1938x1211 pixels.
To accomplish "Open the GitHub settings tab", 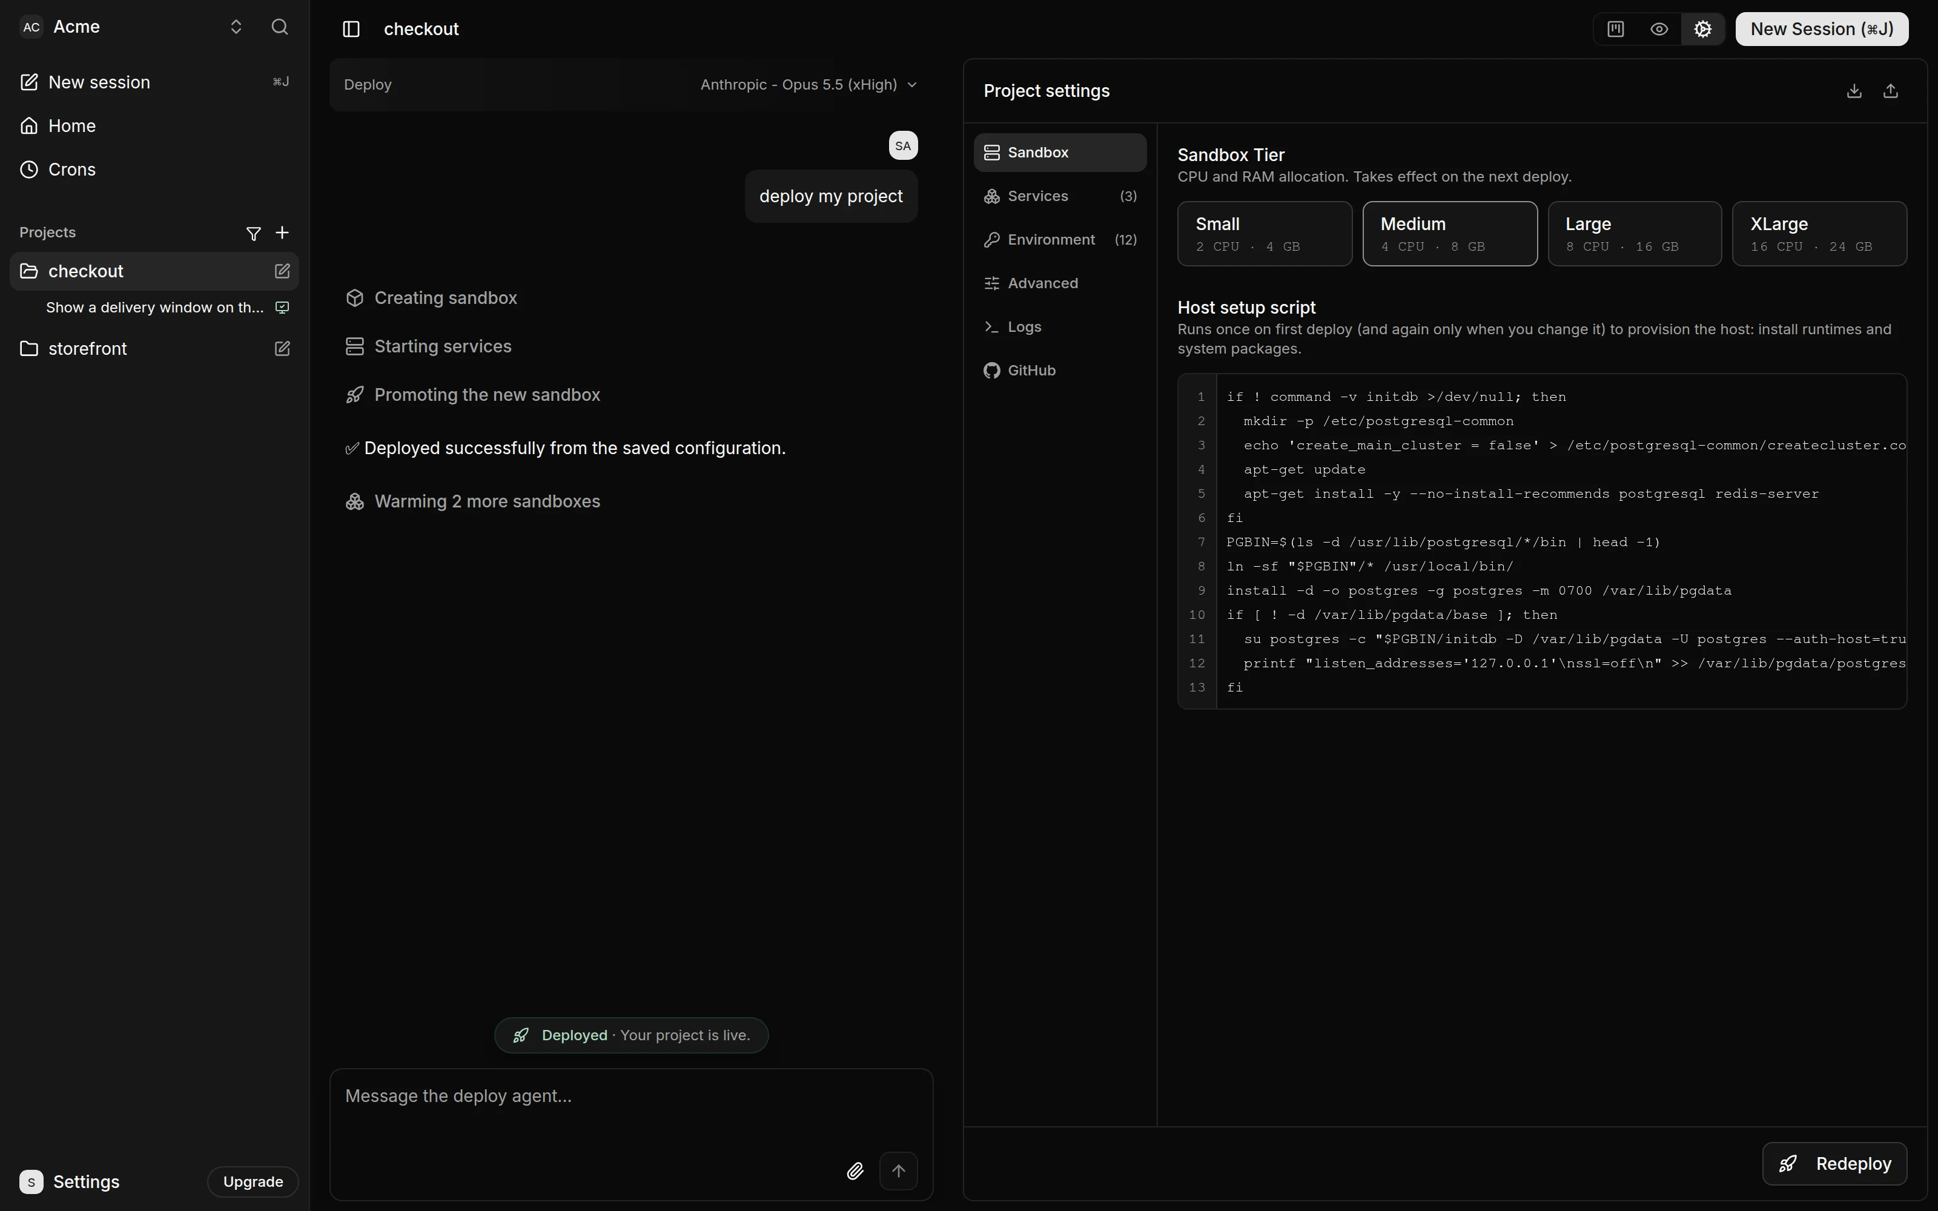I will tap(1059, 371).
